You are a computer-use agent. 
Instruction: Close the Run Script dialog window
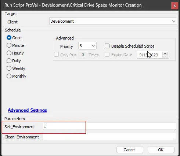point(174,5)
